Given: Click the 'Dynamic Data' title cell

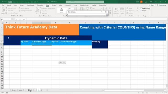Looking at the screenshot, I should [56, 38].
